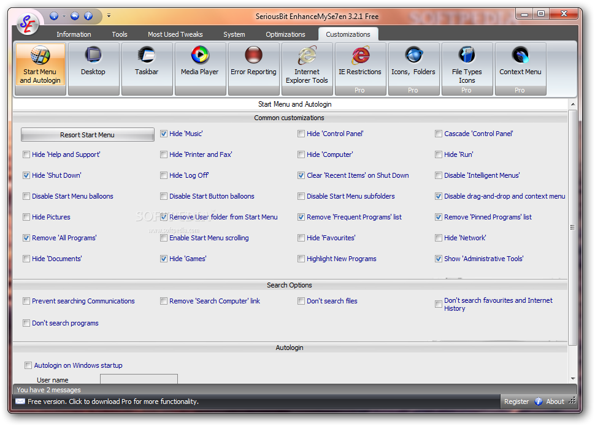The image size is (595, 426).
Task: Enable Disable 'Intelligent Menus' checkbox
Action: point(439,175)
